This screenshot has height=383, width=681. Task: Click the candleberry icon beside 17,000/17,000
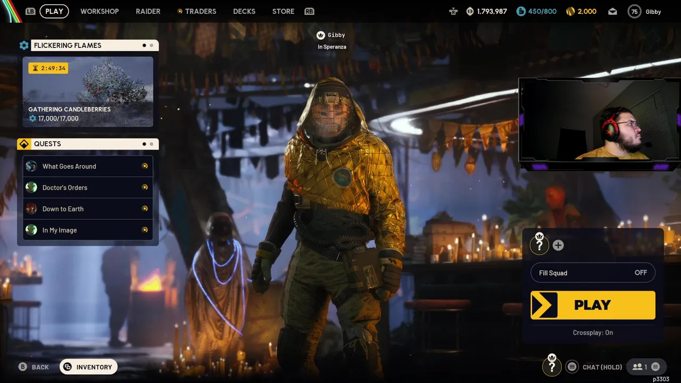tap(32, 119)
